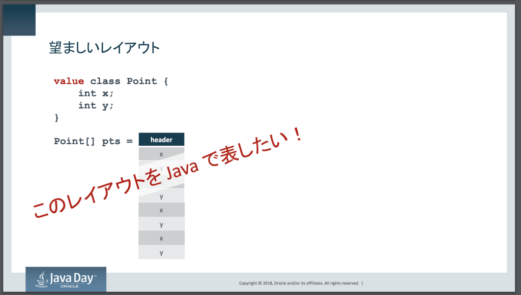The height and width of the screenshot is (295, 521).
Task: Click a shaded 'y' cell in the diagram
Action: pyautogui.click(x=161, y=224)
